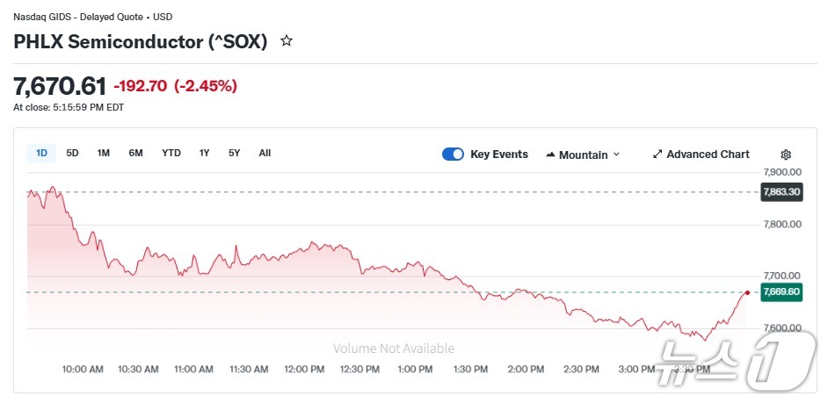Select the 5Y time range

point(234,154)
